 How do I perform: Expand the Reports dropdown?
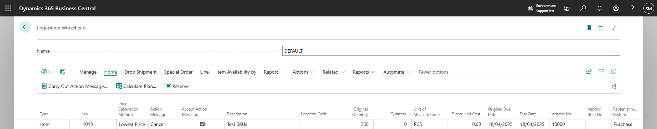(364, 72)
